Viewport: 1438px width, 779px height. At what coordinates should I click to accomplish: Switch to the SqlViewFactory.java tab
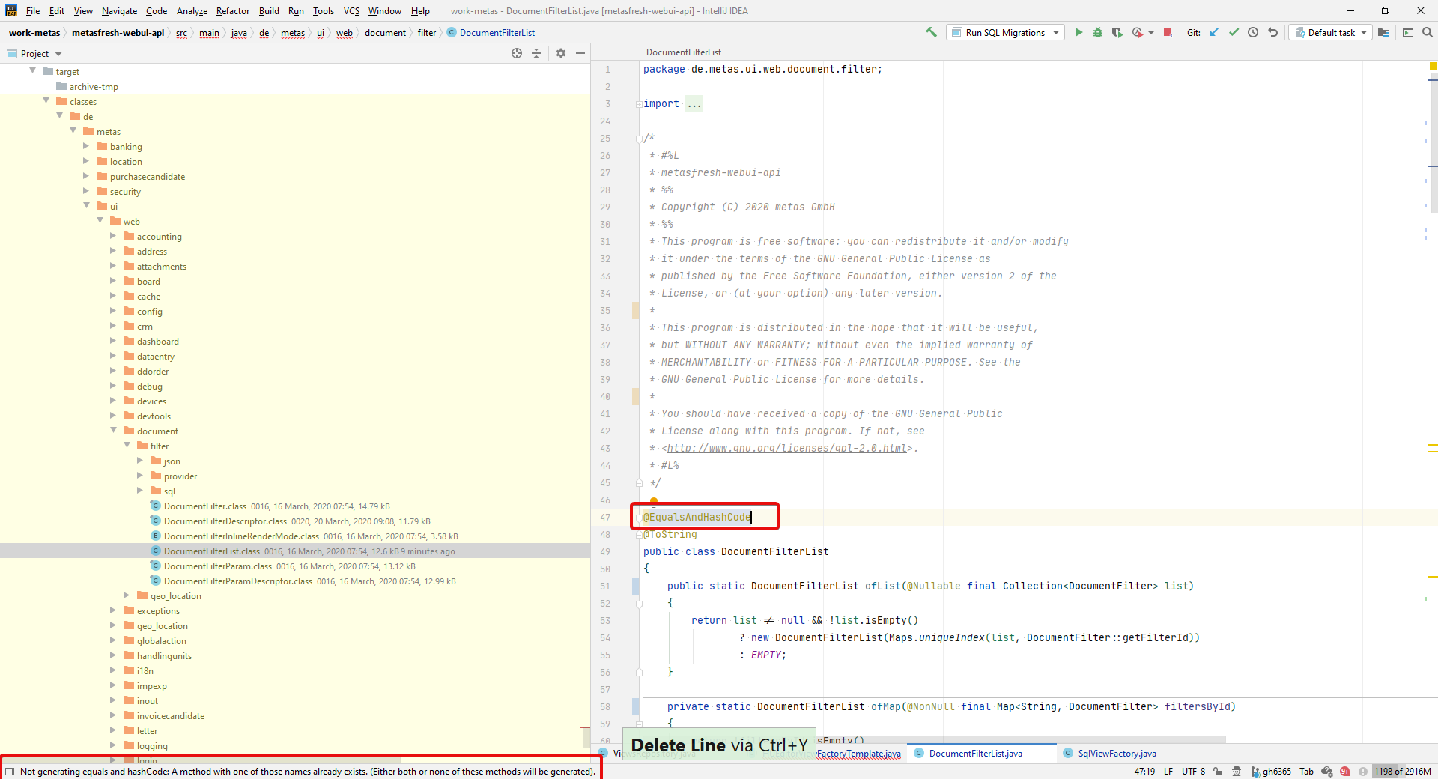1116,754
